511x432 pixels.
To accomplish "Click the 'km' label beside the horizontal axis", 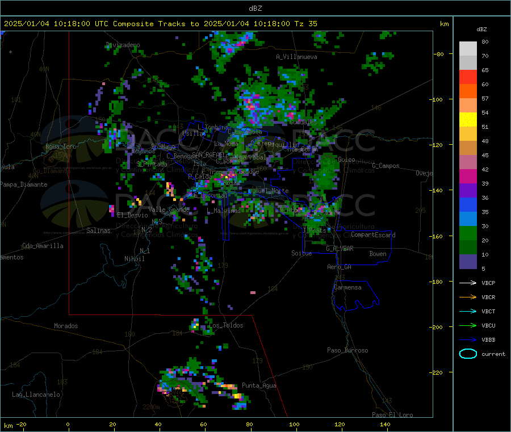I will 8,426.
